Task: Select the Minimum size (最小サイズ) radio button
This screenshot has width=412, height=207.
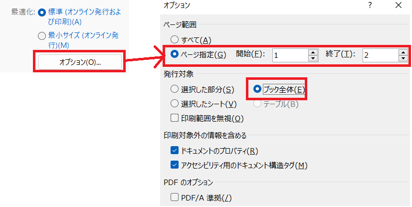Action: tap(42, 35)
